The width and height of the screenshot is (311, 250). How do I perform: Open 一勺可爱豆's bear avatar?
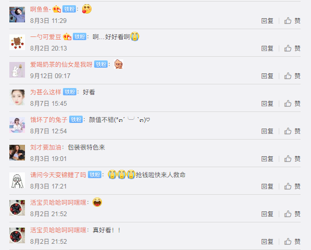[17, 42]
